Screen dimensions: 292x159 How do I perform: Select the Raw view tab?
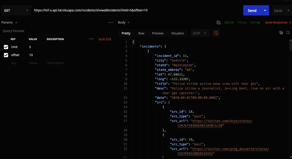tap(141, 33)
